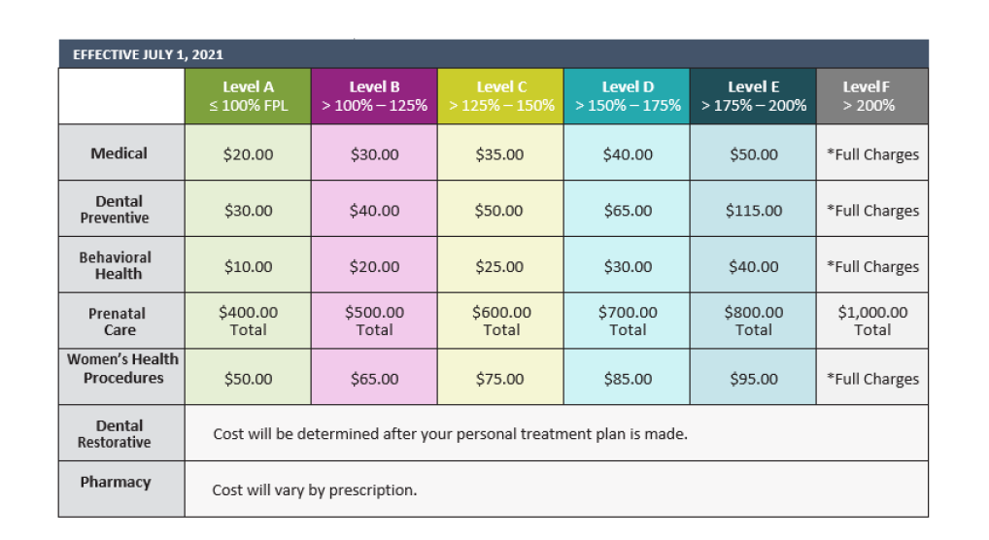
Task: Select the Level D header cell
Action: (x=627, y=96)
